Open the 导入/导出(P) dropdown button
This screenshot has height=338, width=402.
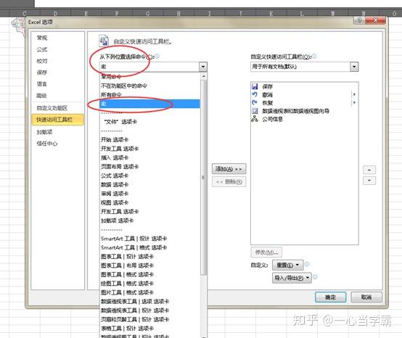292,278
